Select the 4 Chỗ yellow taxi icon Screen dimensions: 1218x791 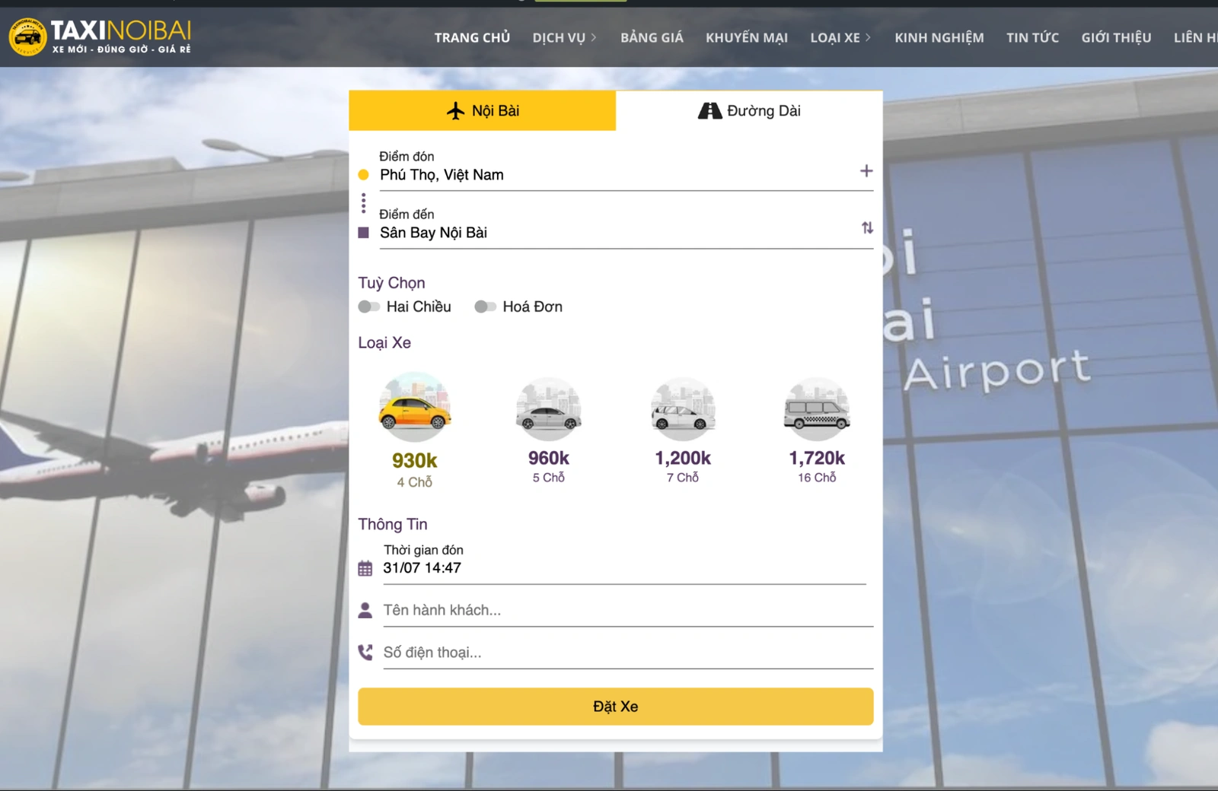pos(414,408)
